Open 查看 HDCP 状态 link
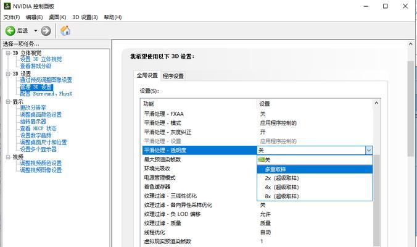417x247 pixels. [x=38, y=128]
